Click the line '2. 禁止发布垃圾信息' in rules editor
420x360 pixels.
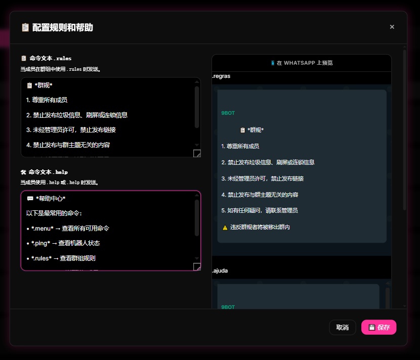77,115
